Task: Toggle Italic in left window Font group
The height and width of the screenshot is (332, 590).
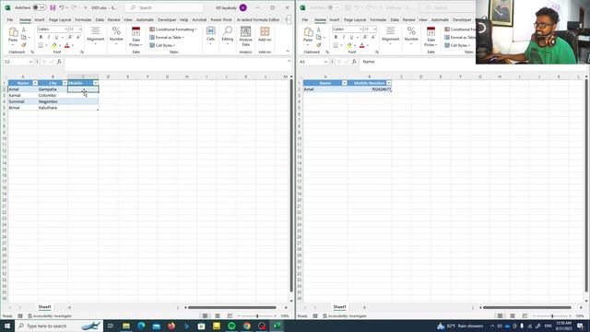Action: 49,37
